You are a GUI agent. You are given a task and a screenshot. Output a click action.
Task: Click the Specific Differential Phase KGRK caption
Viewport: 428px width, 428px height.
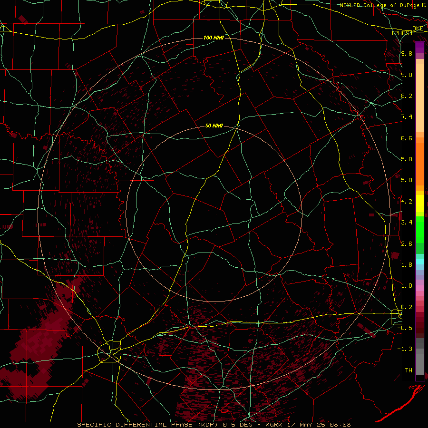214,425
